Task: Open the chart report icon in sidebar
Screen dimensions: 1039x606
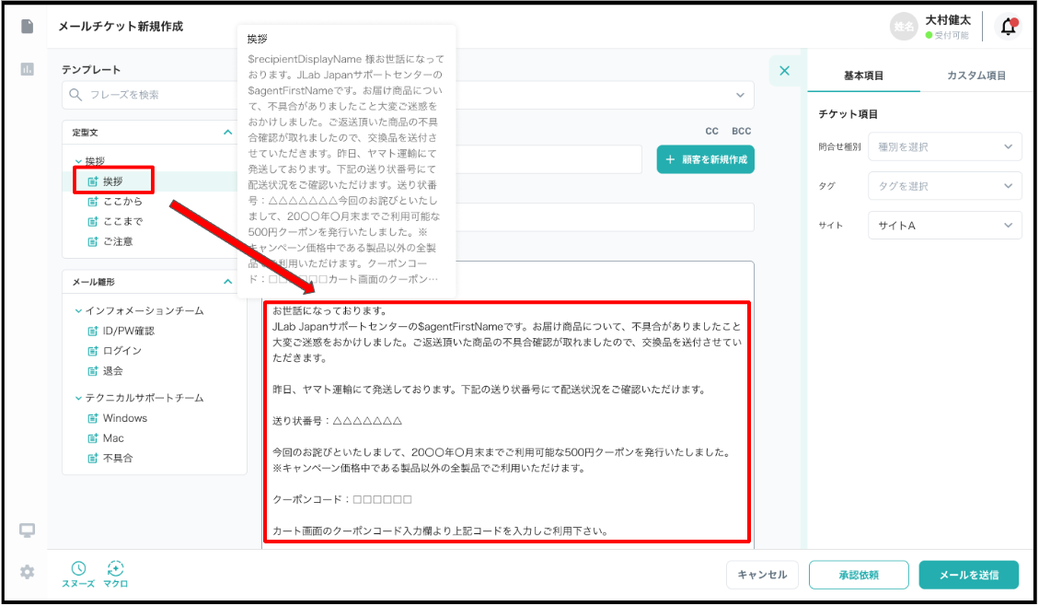Action: [x=28, y=69]
